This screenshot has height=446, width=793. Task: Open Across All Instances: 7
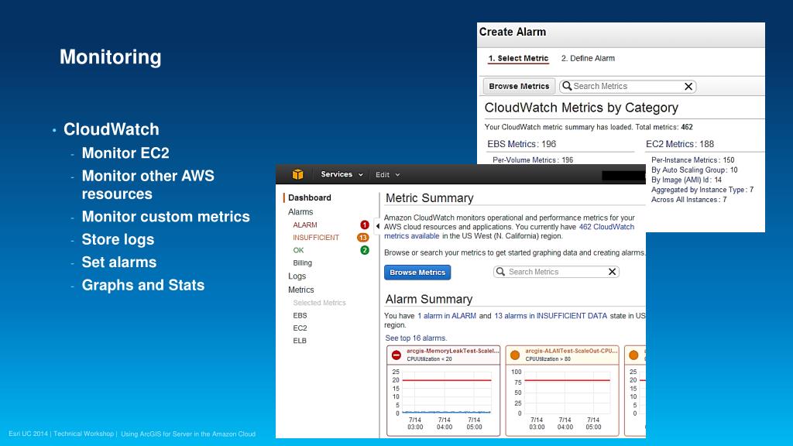688,200
